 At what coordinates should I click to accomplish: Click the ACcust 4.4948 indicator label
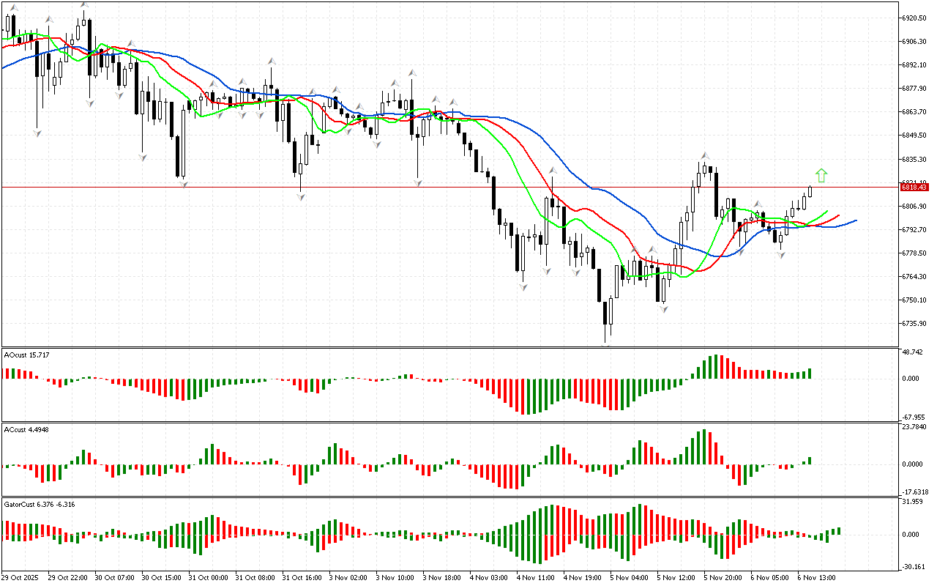coord(27,430)
